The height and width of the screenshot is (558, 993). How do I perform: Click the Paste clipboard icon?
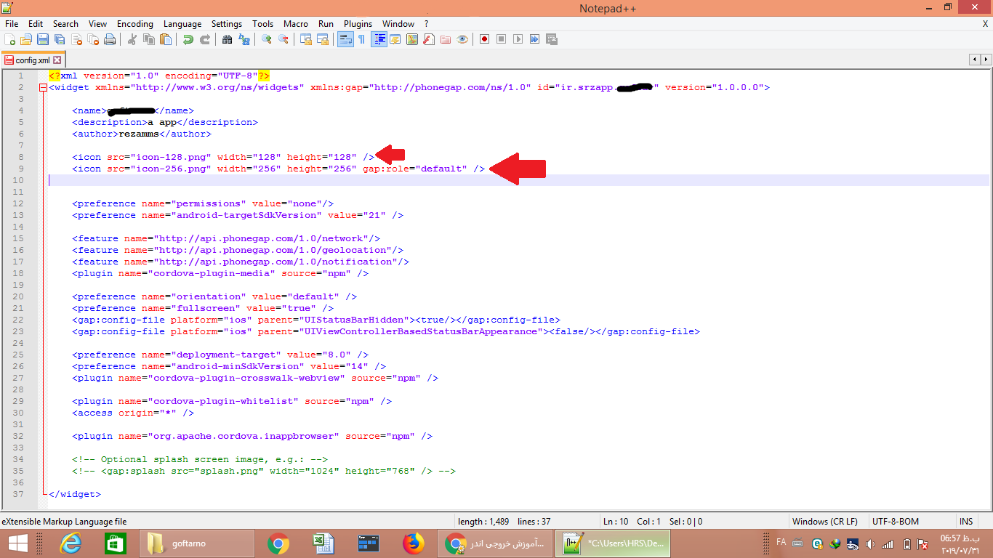tap(166, 39)
